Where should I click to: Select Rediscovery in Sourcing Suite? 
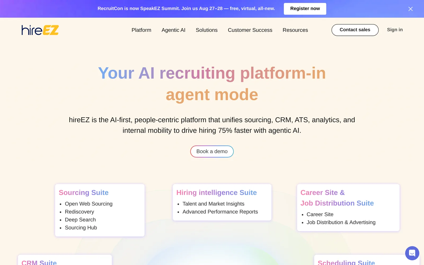pyautogui.click(x=79, y=212)
